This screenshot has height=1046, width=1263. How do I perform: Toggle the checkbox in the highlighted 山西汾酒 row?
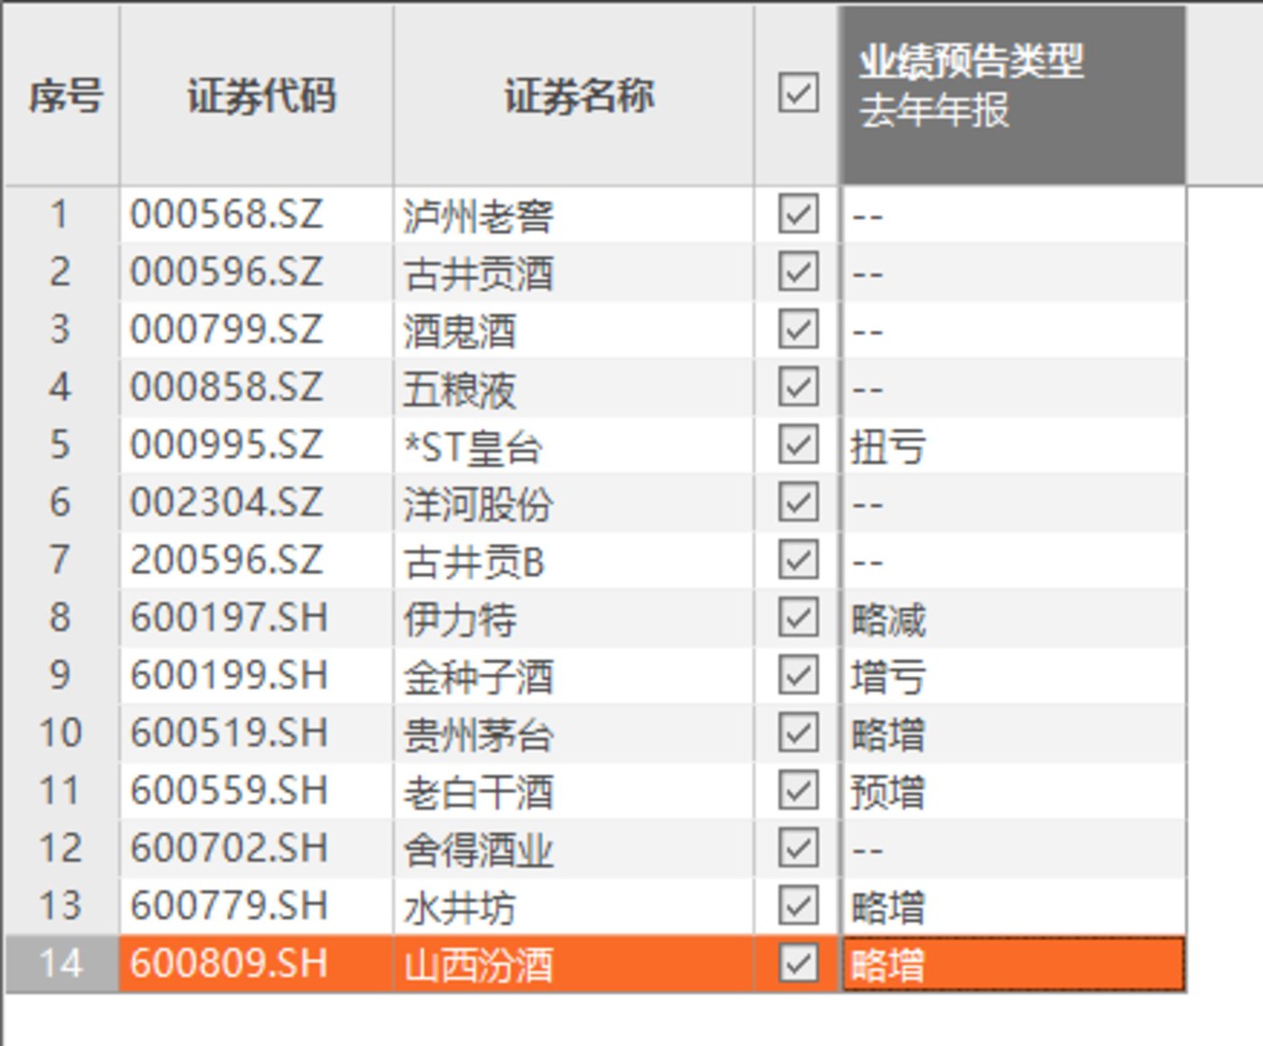[798, 965]
